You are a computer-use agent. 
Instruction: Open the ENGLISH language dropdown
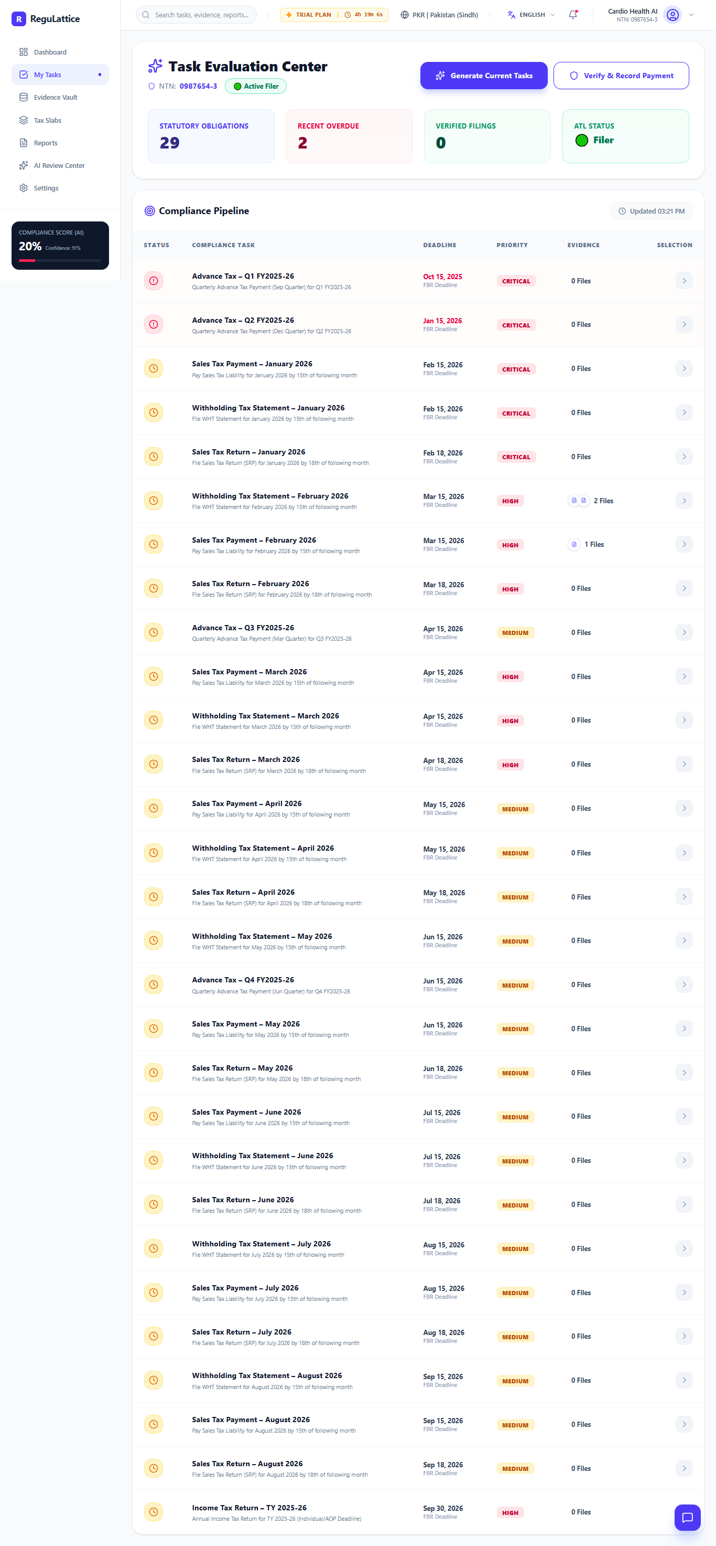(x=530, y=15)
